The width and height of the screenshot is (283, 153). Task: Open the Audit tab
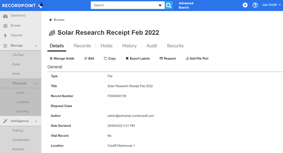pos(152,46)
